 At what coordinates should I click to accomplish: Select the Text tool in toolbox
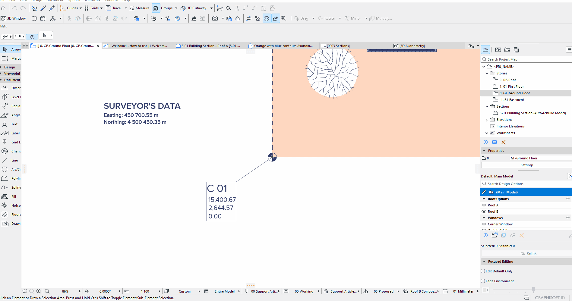[x=11, y=124]
